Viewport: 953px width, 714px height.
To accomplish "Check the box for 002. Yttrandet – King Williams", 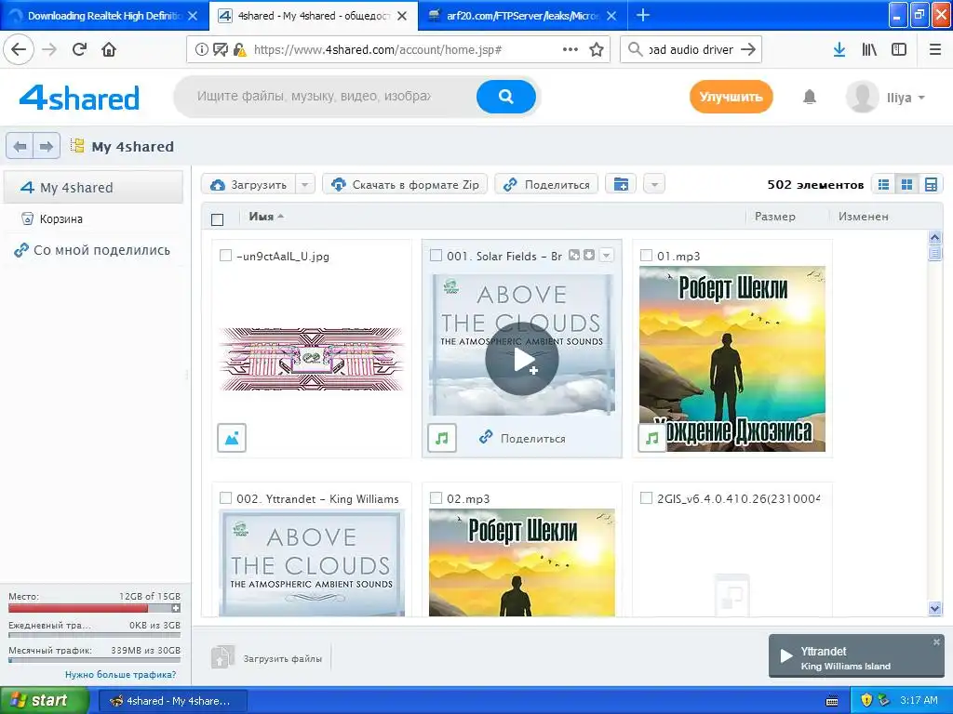I will point(225,498).
